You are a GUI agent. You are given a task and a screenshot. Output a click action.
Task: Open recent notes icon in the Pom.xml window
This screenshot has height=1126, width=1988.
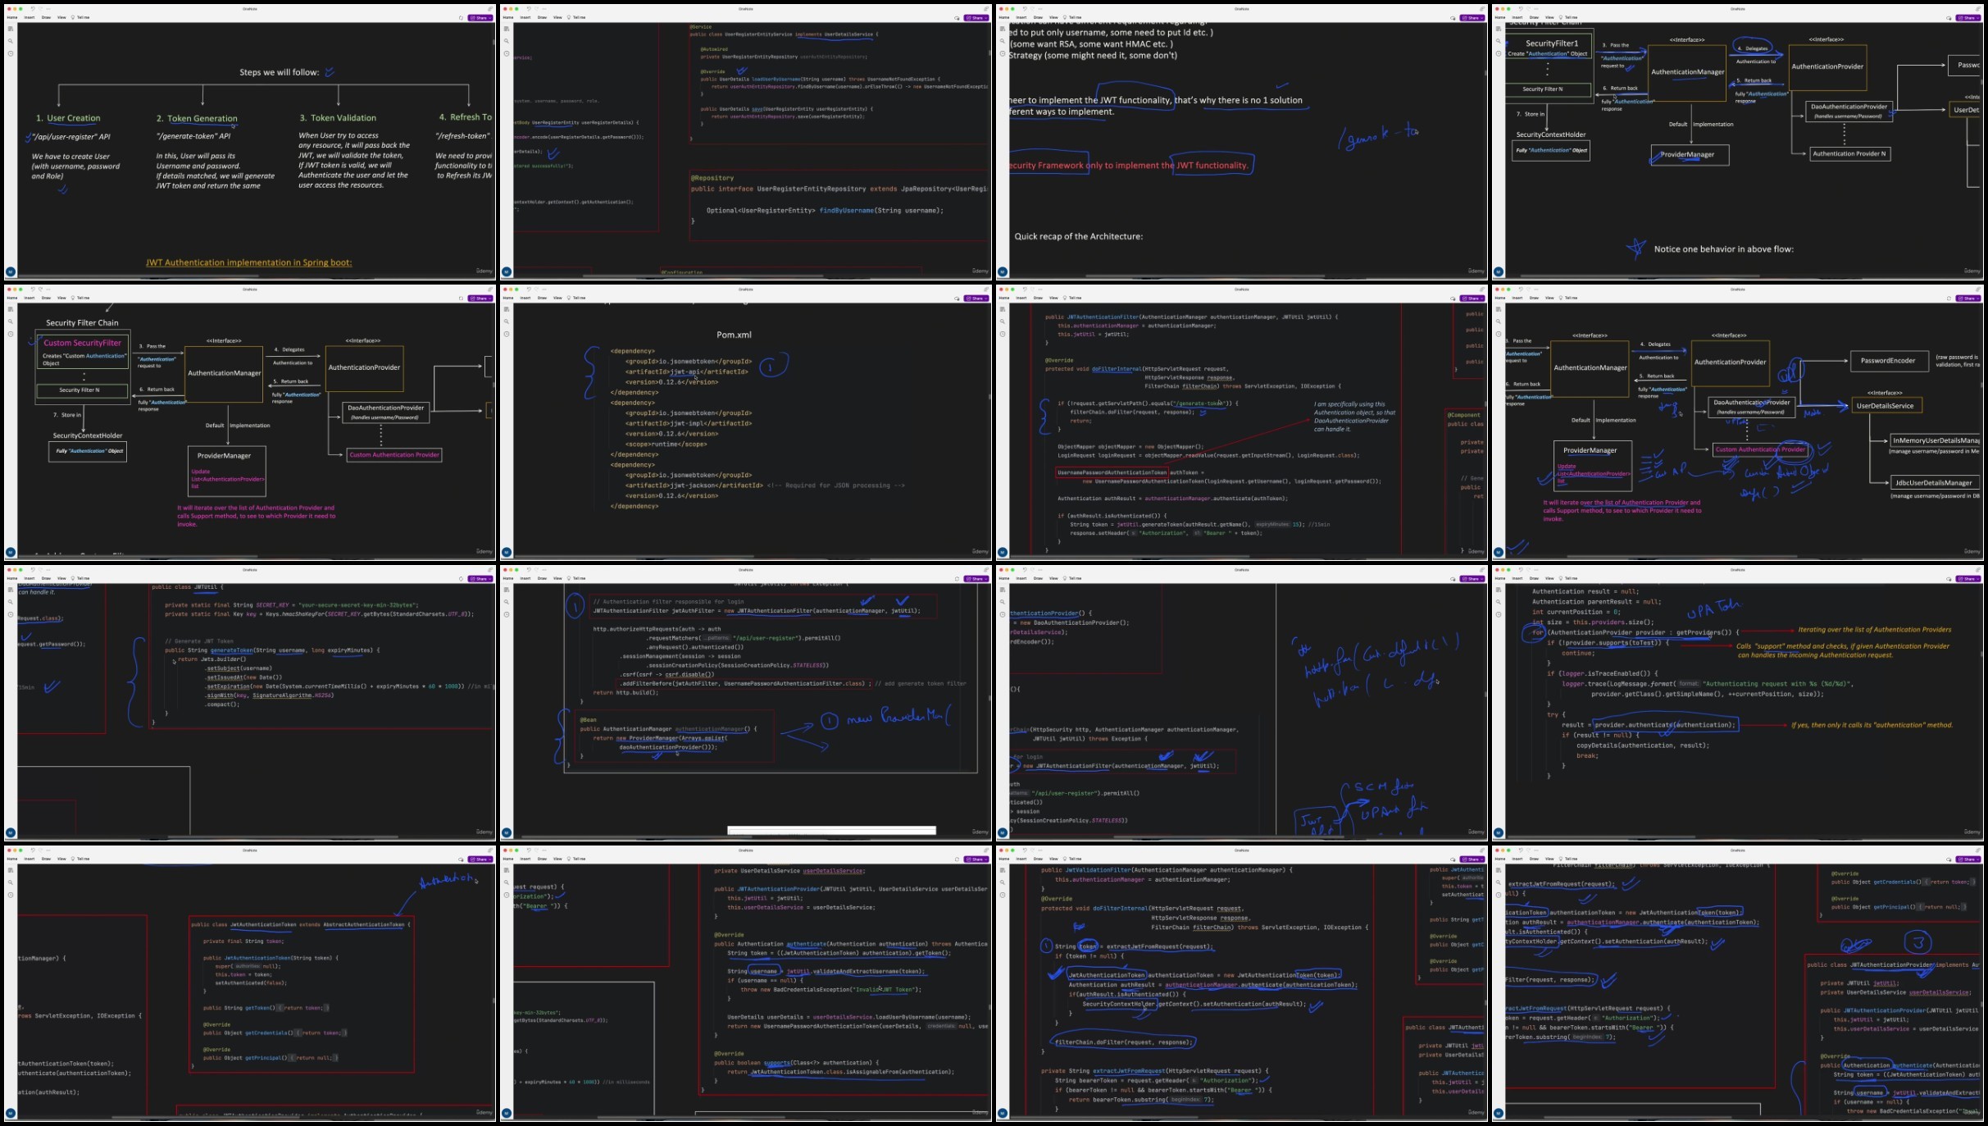click(507, 334)
